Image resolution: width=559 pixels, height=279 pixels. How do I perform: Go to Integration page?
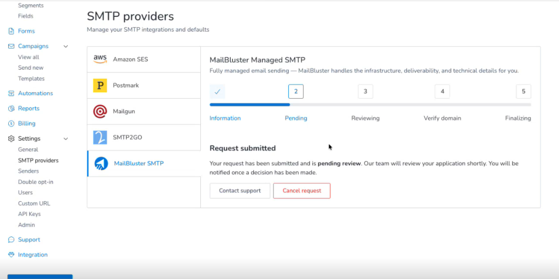(33, 255)
